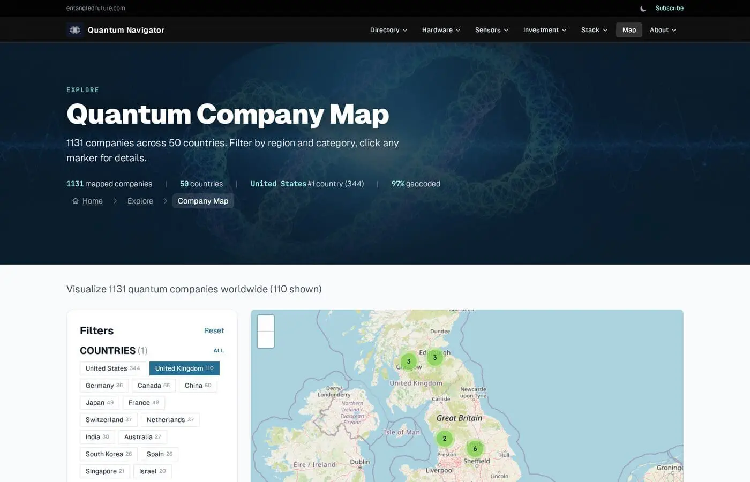The image size is (750, 482).
Task: Deselect United Kingdom country filter
Action: 184,368
